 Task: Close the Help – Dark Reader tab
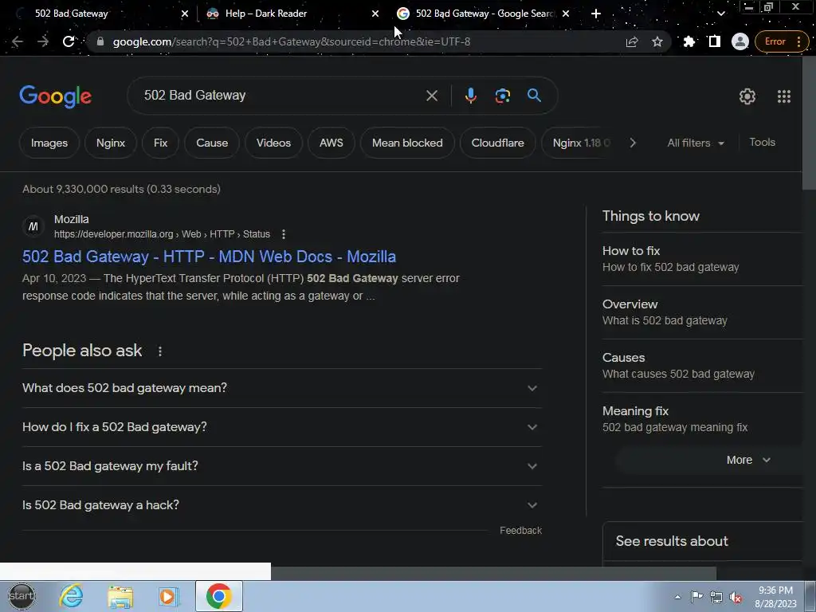pyautogui.click(x=375, y=14)
